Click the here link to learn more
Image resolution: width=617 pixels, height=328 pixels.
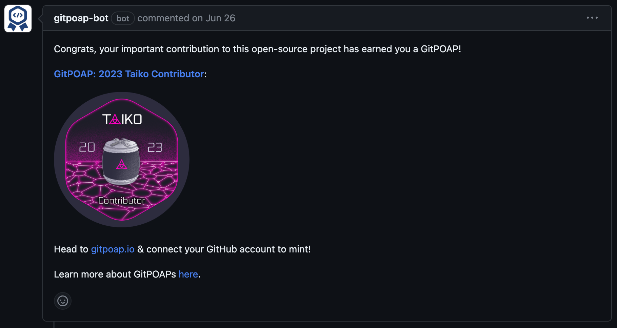click(x=188, y=274)
